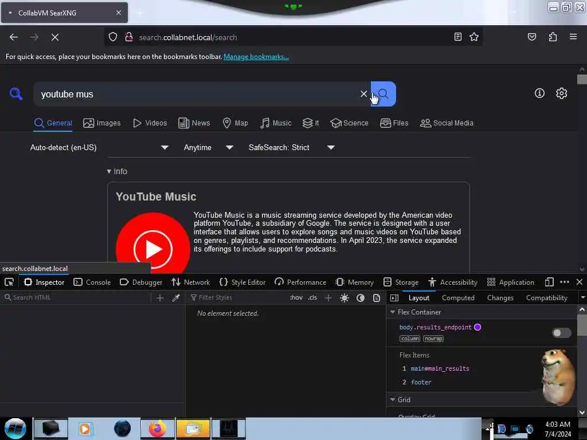Click the SearXNG magnifier logo

(x=16, y=93)
